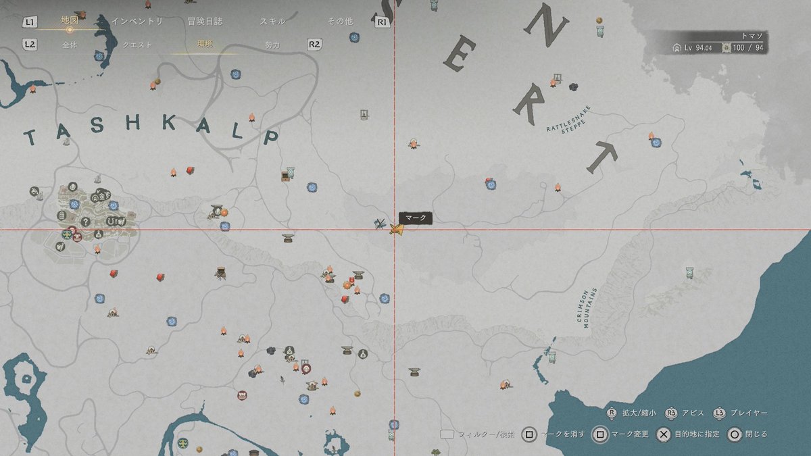Click 閉じる to close the map

click(x=747, y=434)
